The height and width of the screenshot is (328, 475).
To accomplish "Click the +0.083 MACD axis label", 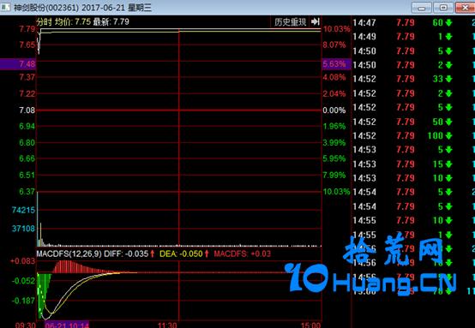I will click(22, 261).
